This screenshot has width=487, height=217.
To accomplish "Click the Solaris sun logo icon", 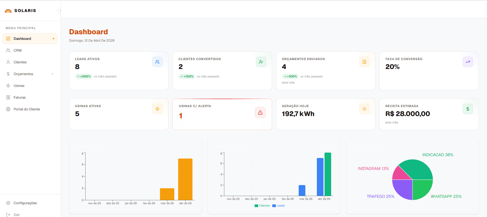I will (8, 11).
